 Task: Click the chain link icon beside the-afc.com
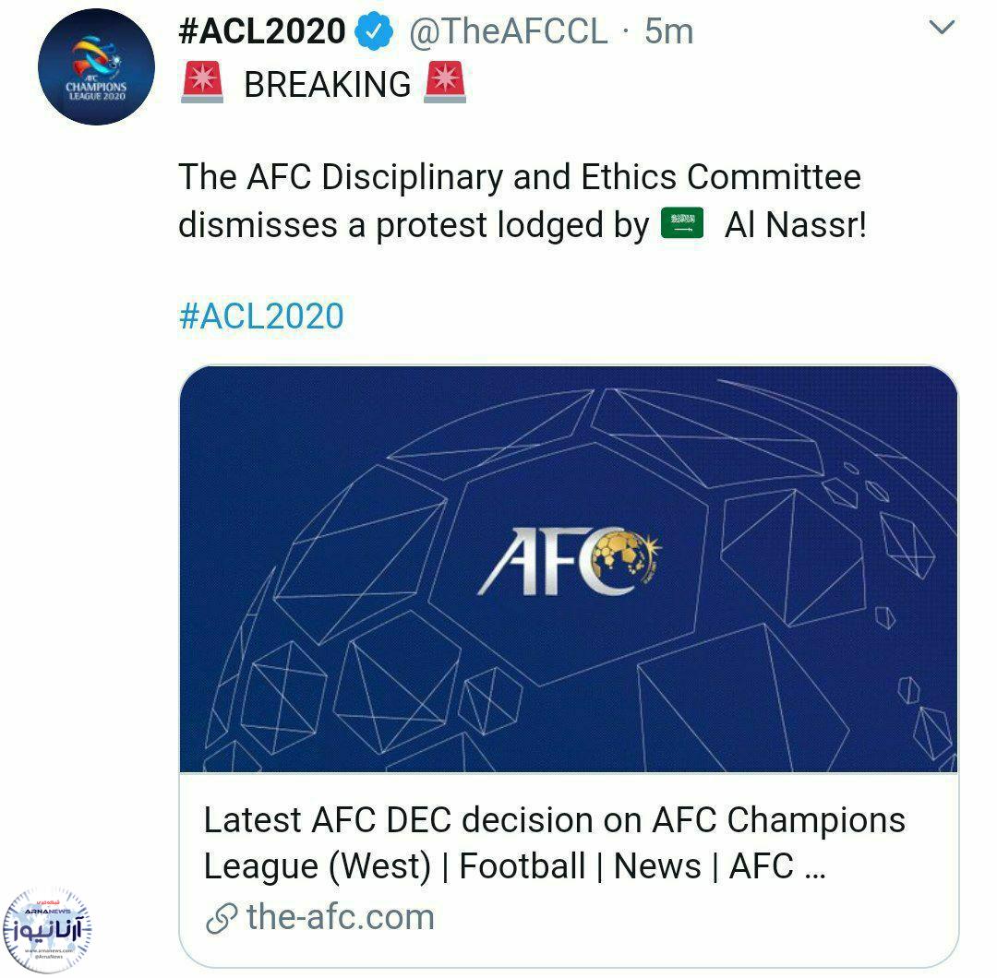coord(222,918)
